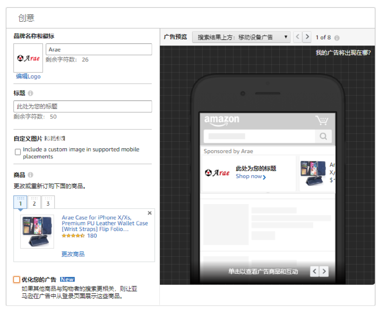Viewport: 380px width, 313px height.
Task: Click Shop now in the ad preview
Action: coord(251,176)
